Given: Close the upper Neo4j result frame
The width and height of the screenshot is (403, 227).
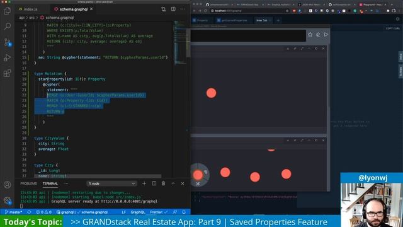Looking at the screenshot, I should coord(323,49).
